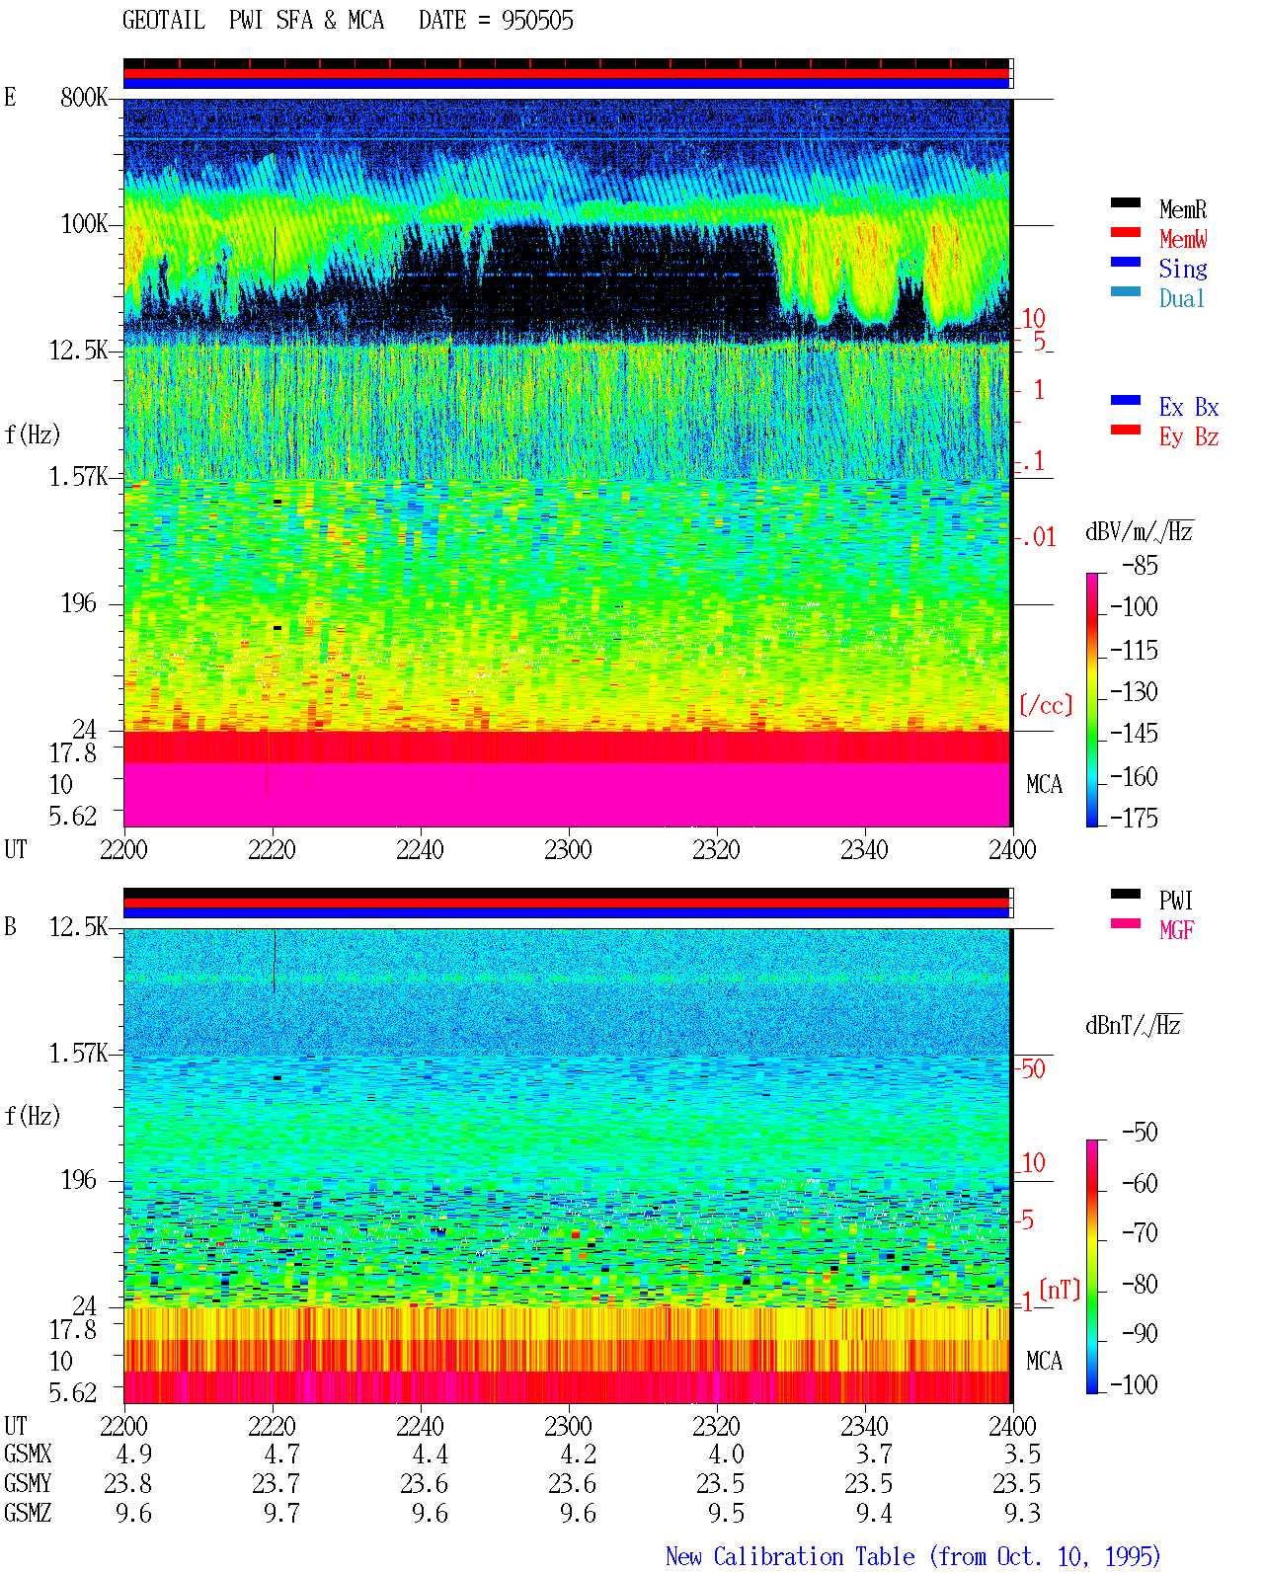
Task: Click the 2220 UT tick label under E panel
Action: tap(272, 849)
